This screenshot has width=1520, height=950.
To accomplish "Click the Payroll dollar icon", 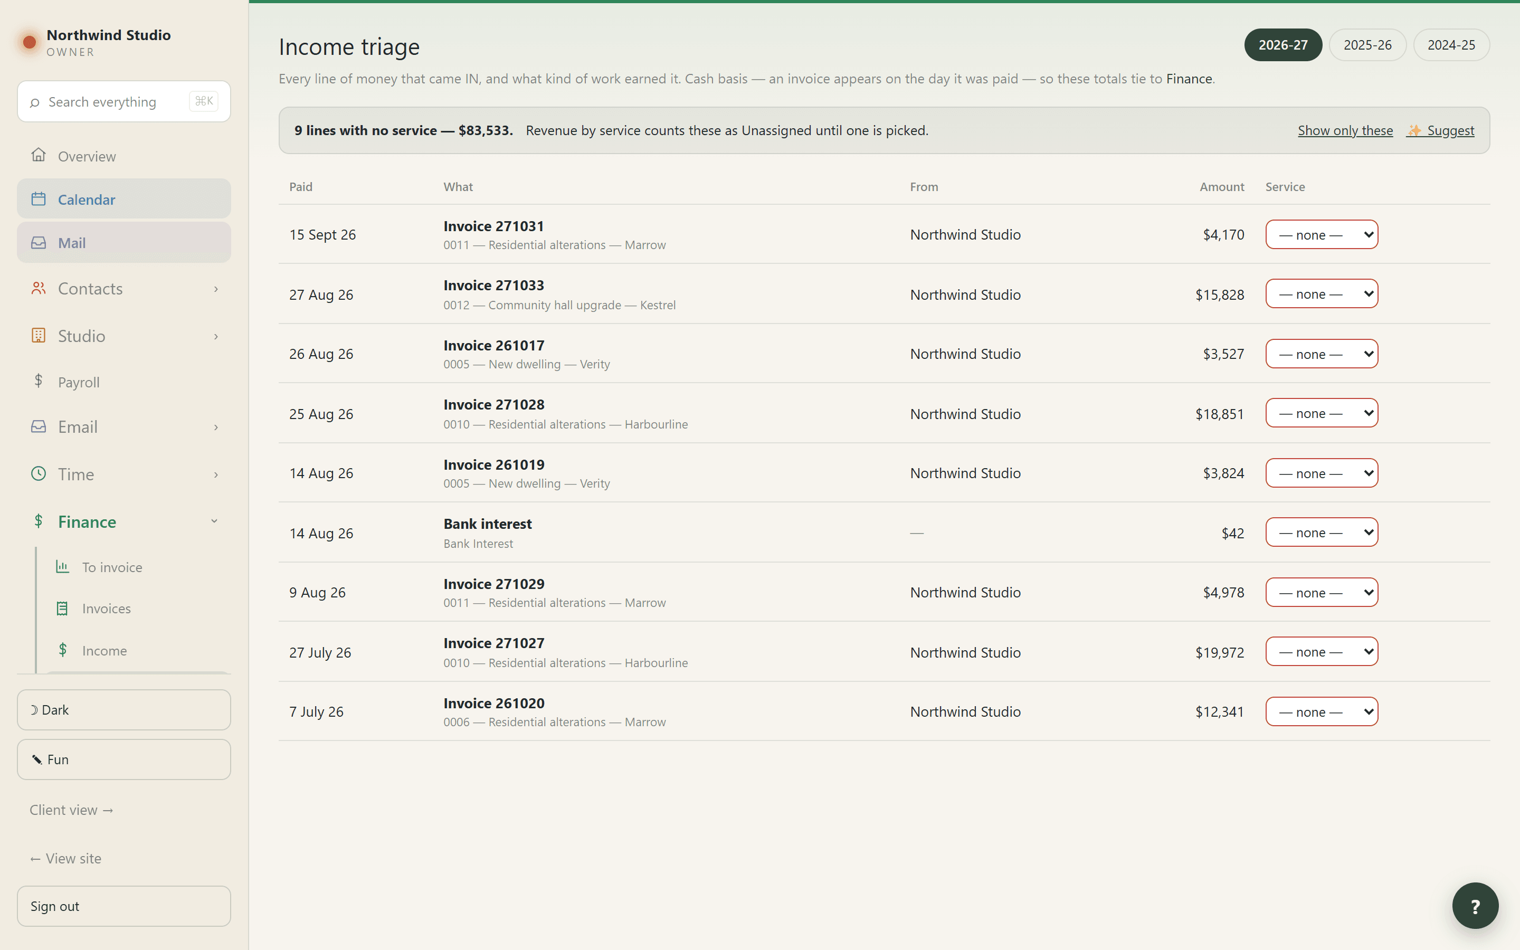I will (39, 381).
